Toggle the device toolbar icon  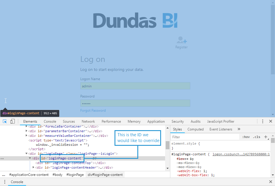[x=12, y=121]
